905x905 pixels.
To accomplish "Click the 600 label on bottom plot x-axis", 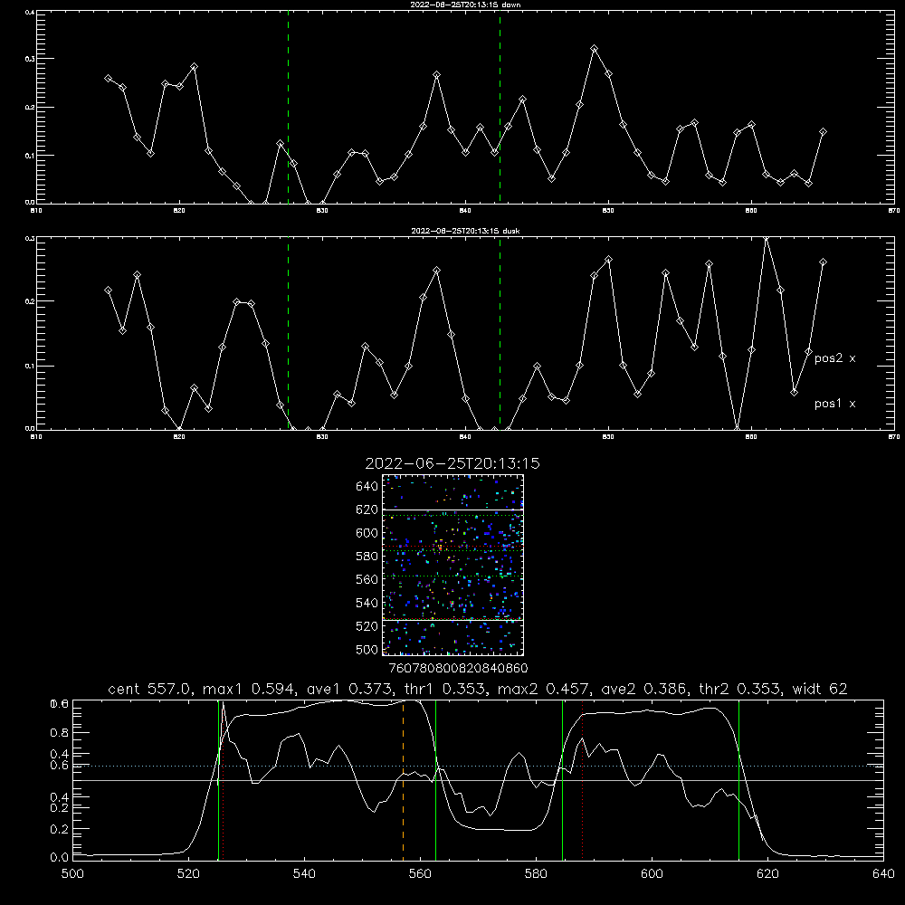I will coord(652,874).
